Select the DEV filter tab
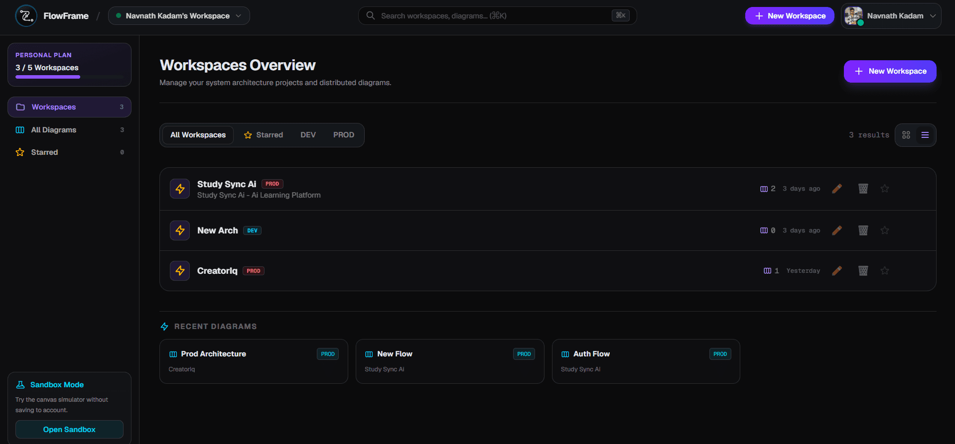The image size is (955, 444). (x=308, y=135)
